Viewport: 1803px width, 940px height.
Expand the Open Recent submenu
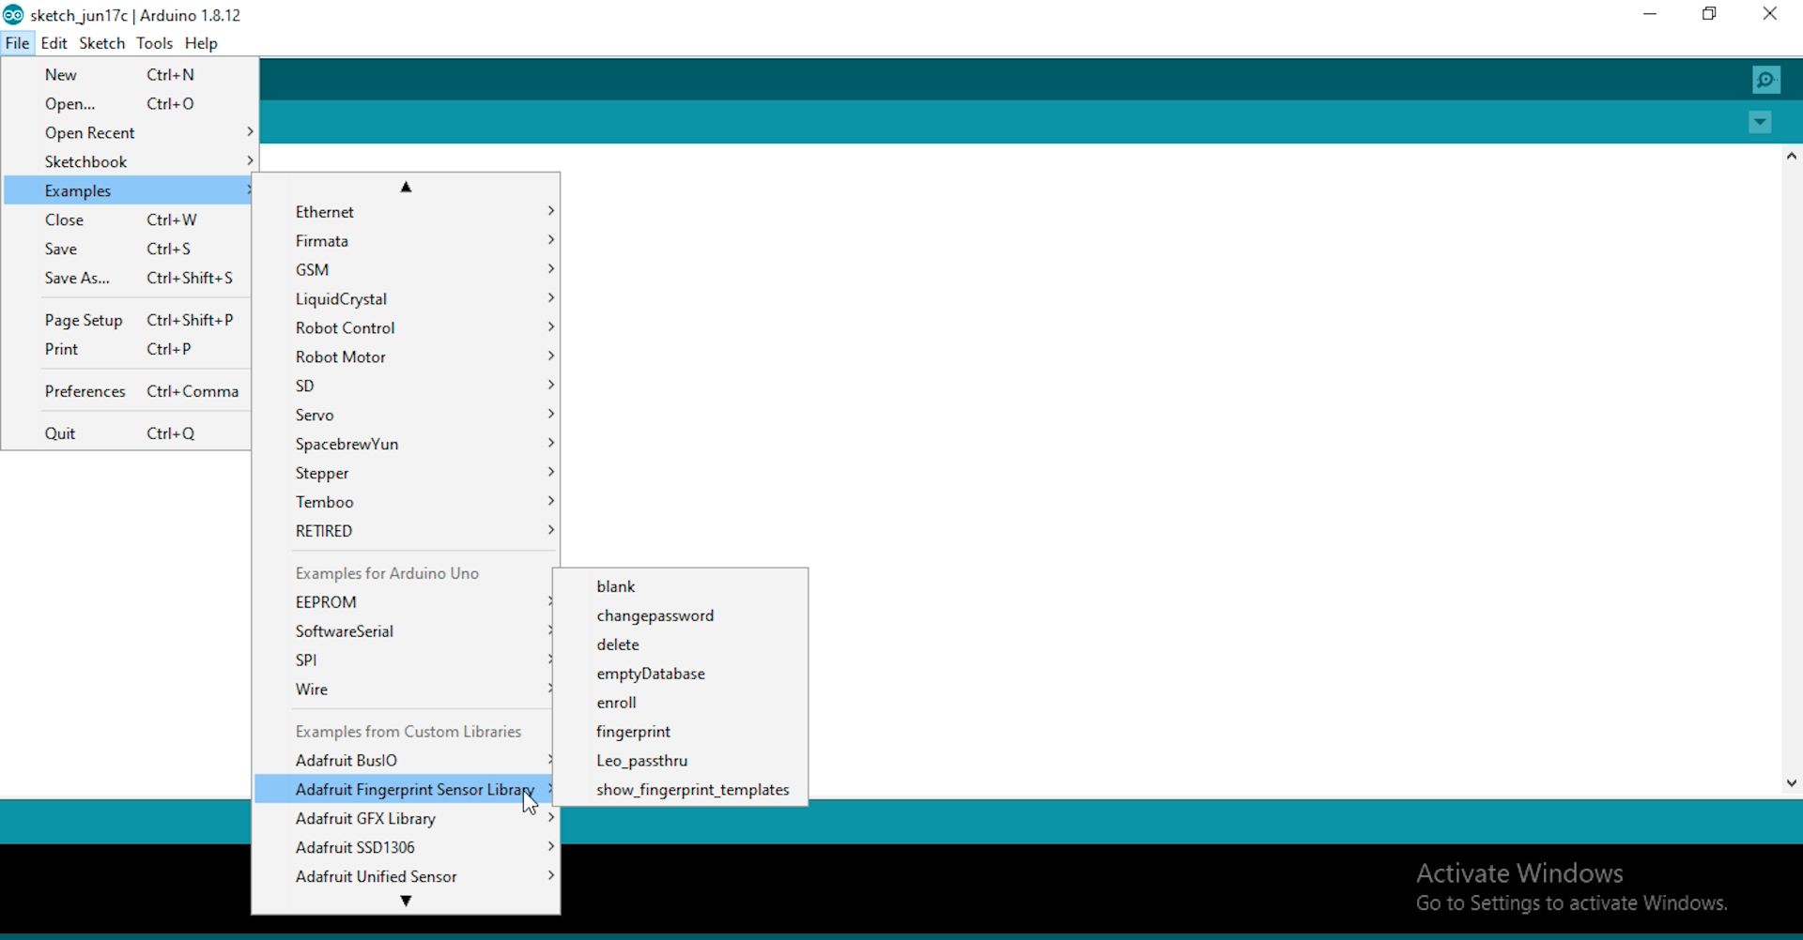90,132
